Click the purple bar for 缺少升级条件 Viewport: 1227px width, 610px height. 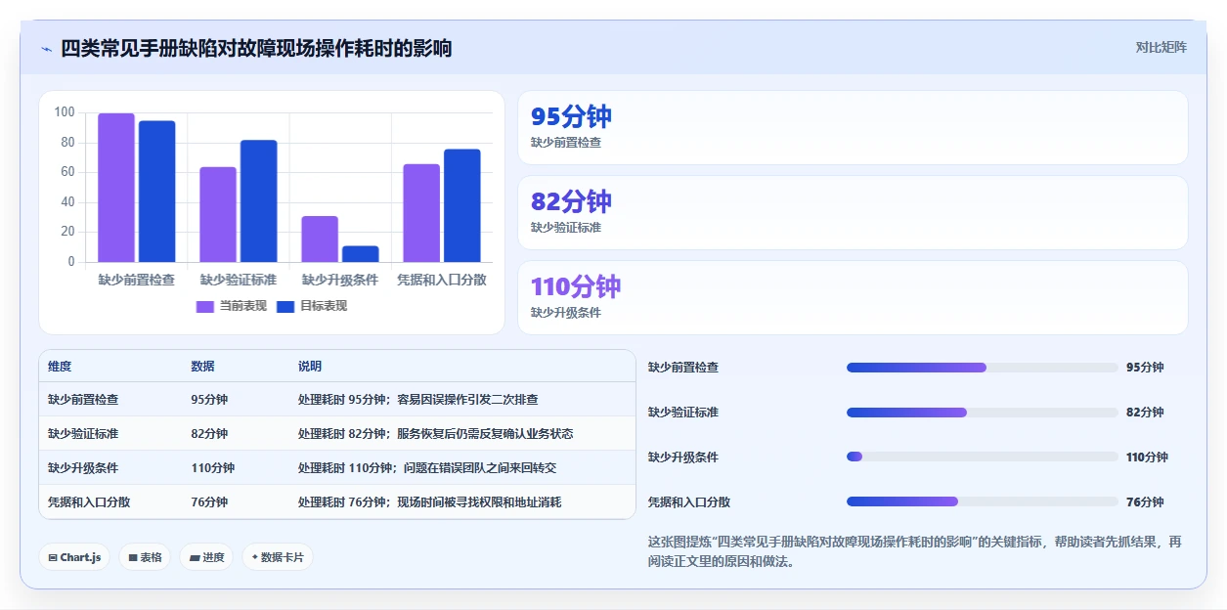tap(320, 239)
